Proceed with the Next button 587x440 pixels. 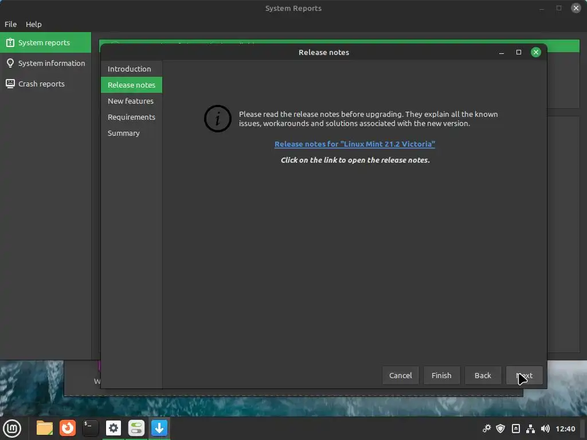524,375
